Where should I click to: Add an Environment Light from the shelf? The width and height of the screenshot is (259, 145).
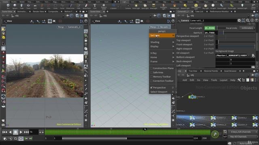(x=196, y=6)
